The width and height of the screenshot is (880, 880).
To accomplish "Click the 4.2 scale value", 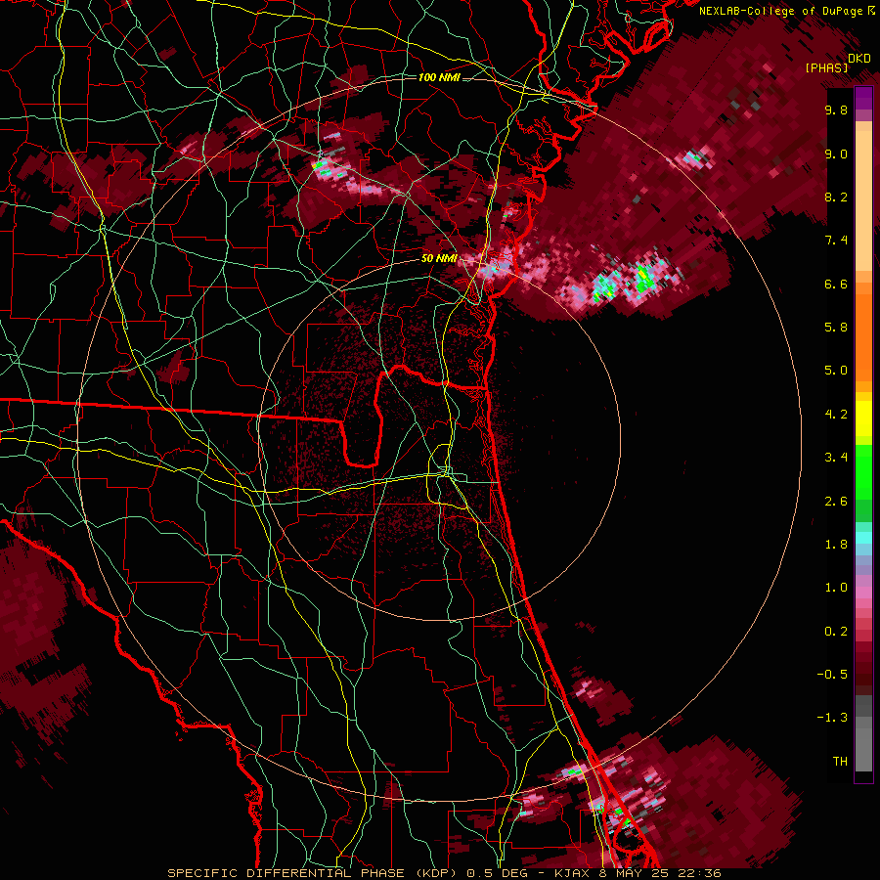I will pyautogui.click(x=836, y=415).
